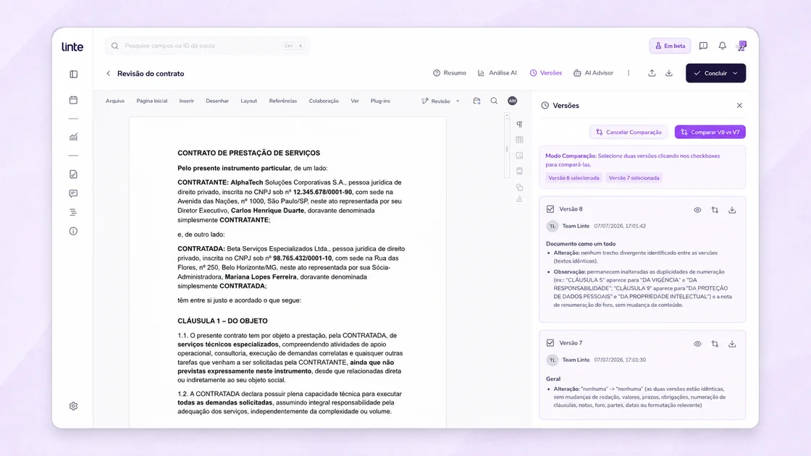Open the three-dot more options menu
The height and width of the screenshot is (456, 811).
[629, 73]
